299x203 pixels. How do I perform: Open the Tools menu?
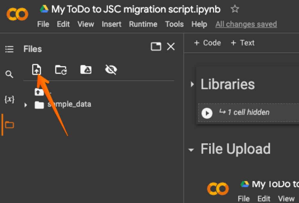[x=174, y=24]
